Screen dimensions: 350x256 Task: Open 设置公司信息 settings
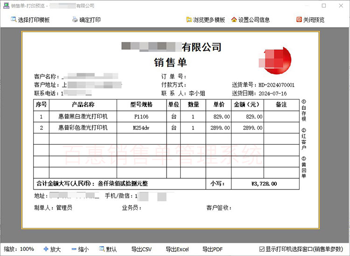251,20
